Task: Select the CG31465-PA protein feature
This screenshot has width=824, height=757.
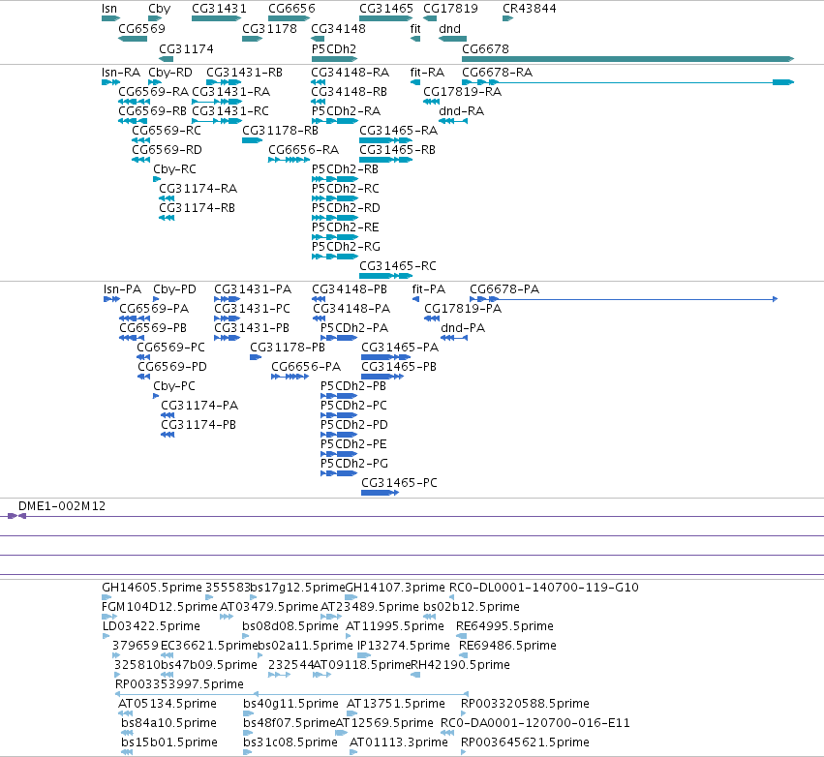Action: coord(385,357)
